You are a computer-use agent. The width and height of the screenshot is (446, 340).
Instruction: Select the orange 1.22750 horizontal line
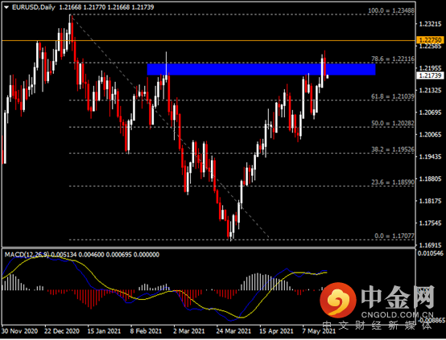pyautogui.click(x=209, y=41)
